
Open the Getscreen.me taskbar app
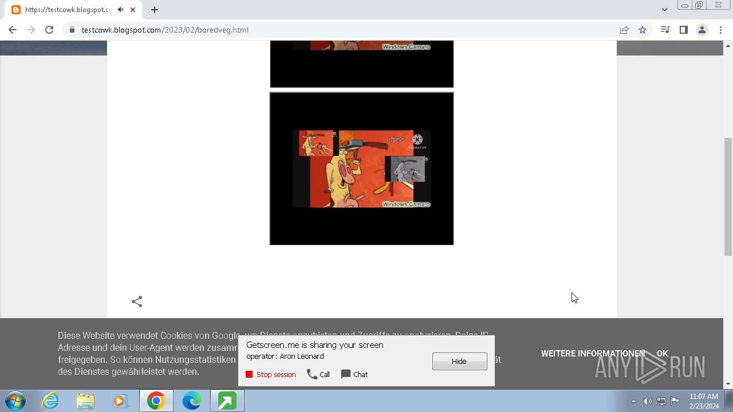point(227,401)
